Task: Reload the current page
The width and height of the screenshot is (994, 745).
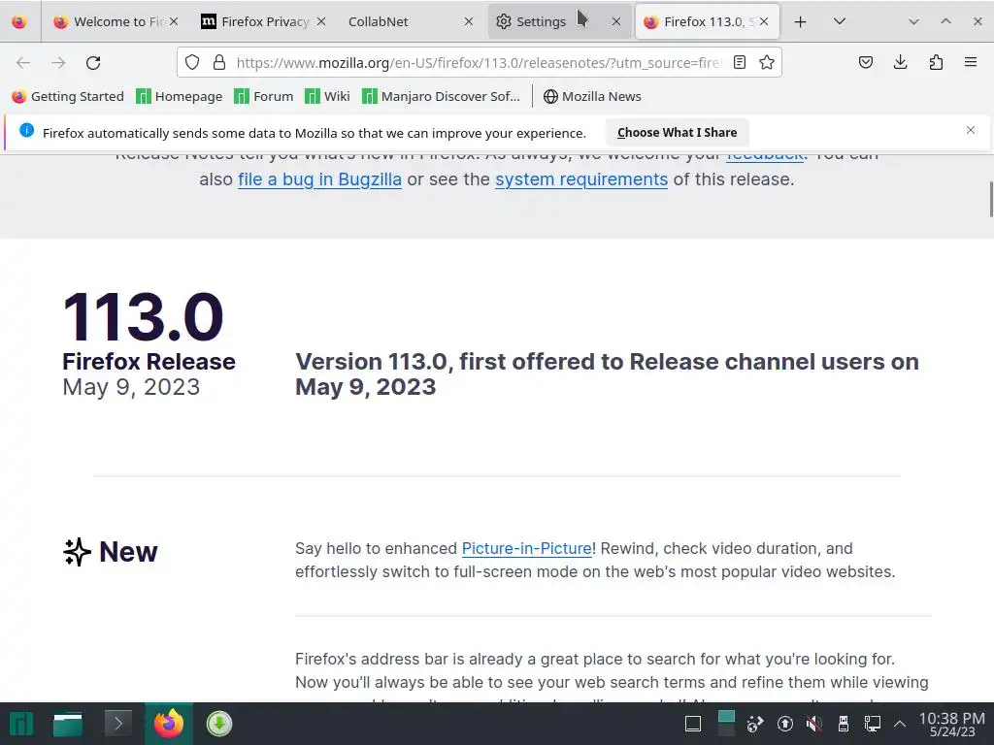Action: pyautogui.click(x=93, y=62)
